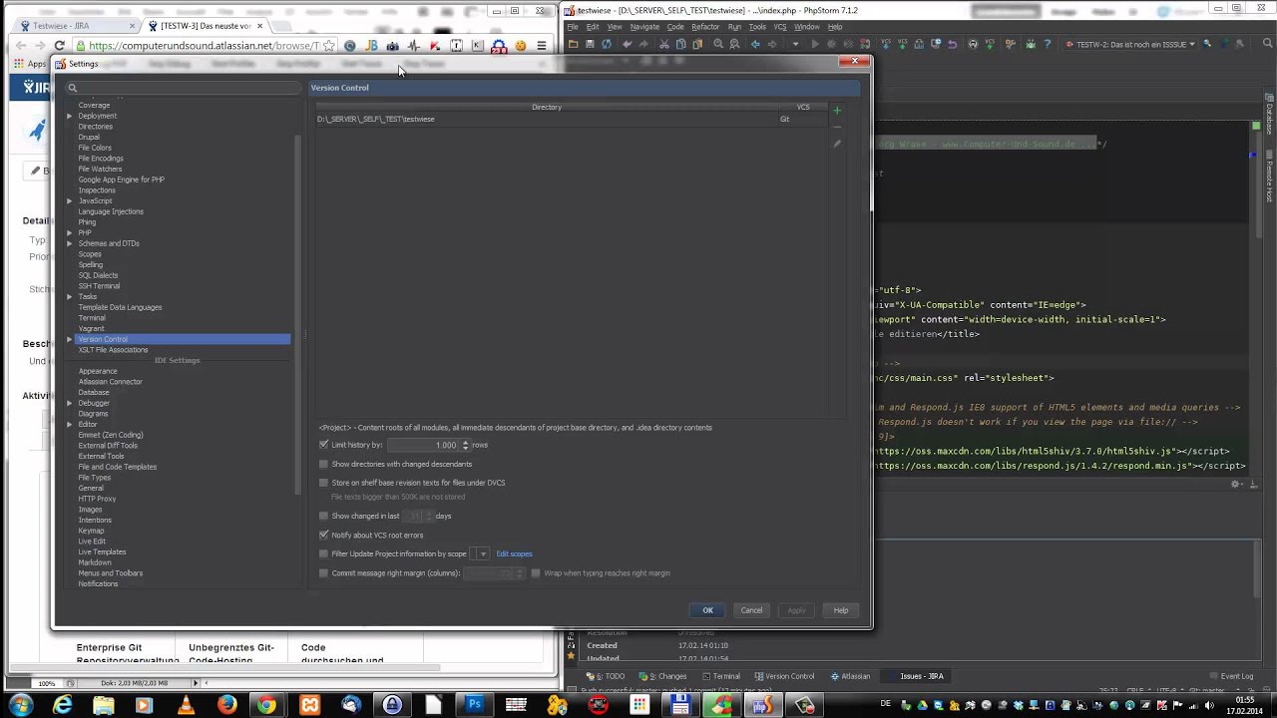Focus the Settings search field
This screenshot has width=1277, height=718.
click(183, 88)
